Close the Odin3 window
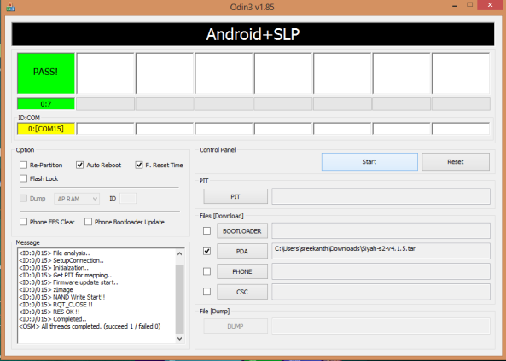Viewport: 506px width, 361px height. (491, 5)
